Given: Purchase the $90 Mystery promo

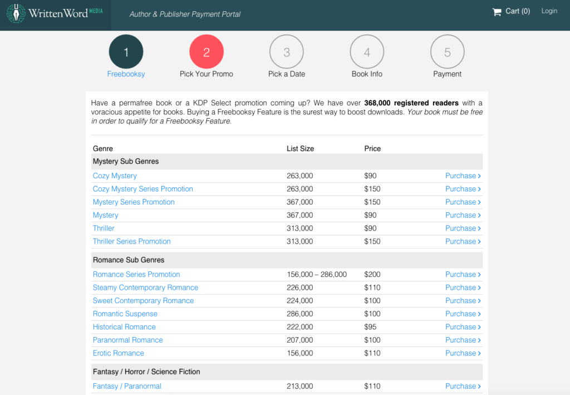Looking at the screenshot, I should [463, 215].
